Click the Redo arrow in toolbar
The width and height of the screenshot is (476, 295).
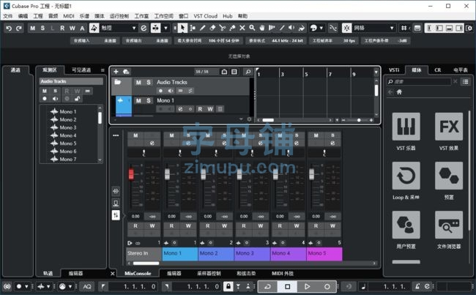click(x=19, y=29)
